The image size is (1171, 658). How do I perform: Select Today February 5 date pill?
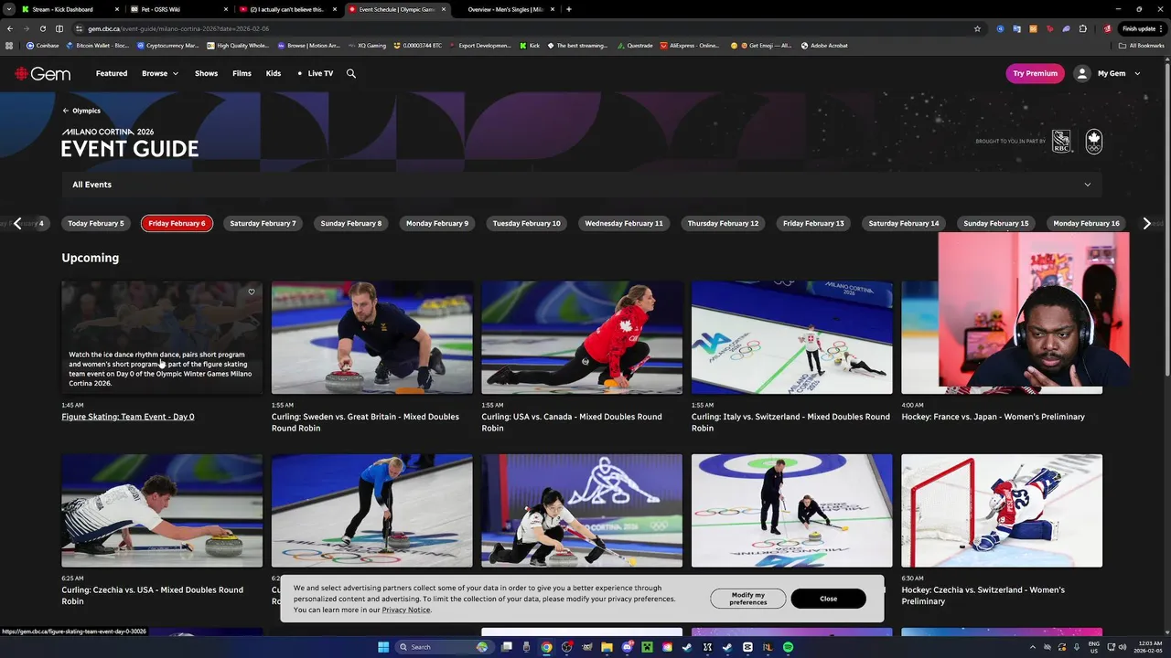96,223
